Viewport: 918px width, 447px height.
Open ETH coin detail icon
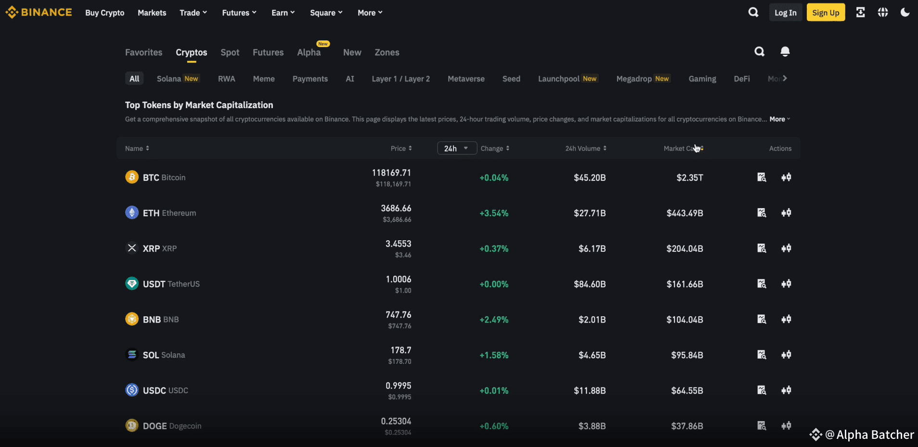click(x=762, y=213)
